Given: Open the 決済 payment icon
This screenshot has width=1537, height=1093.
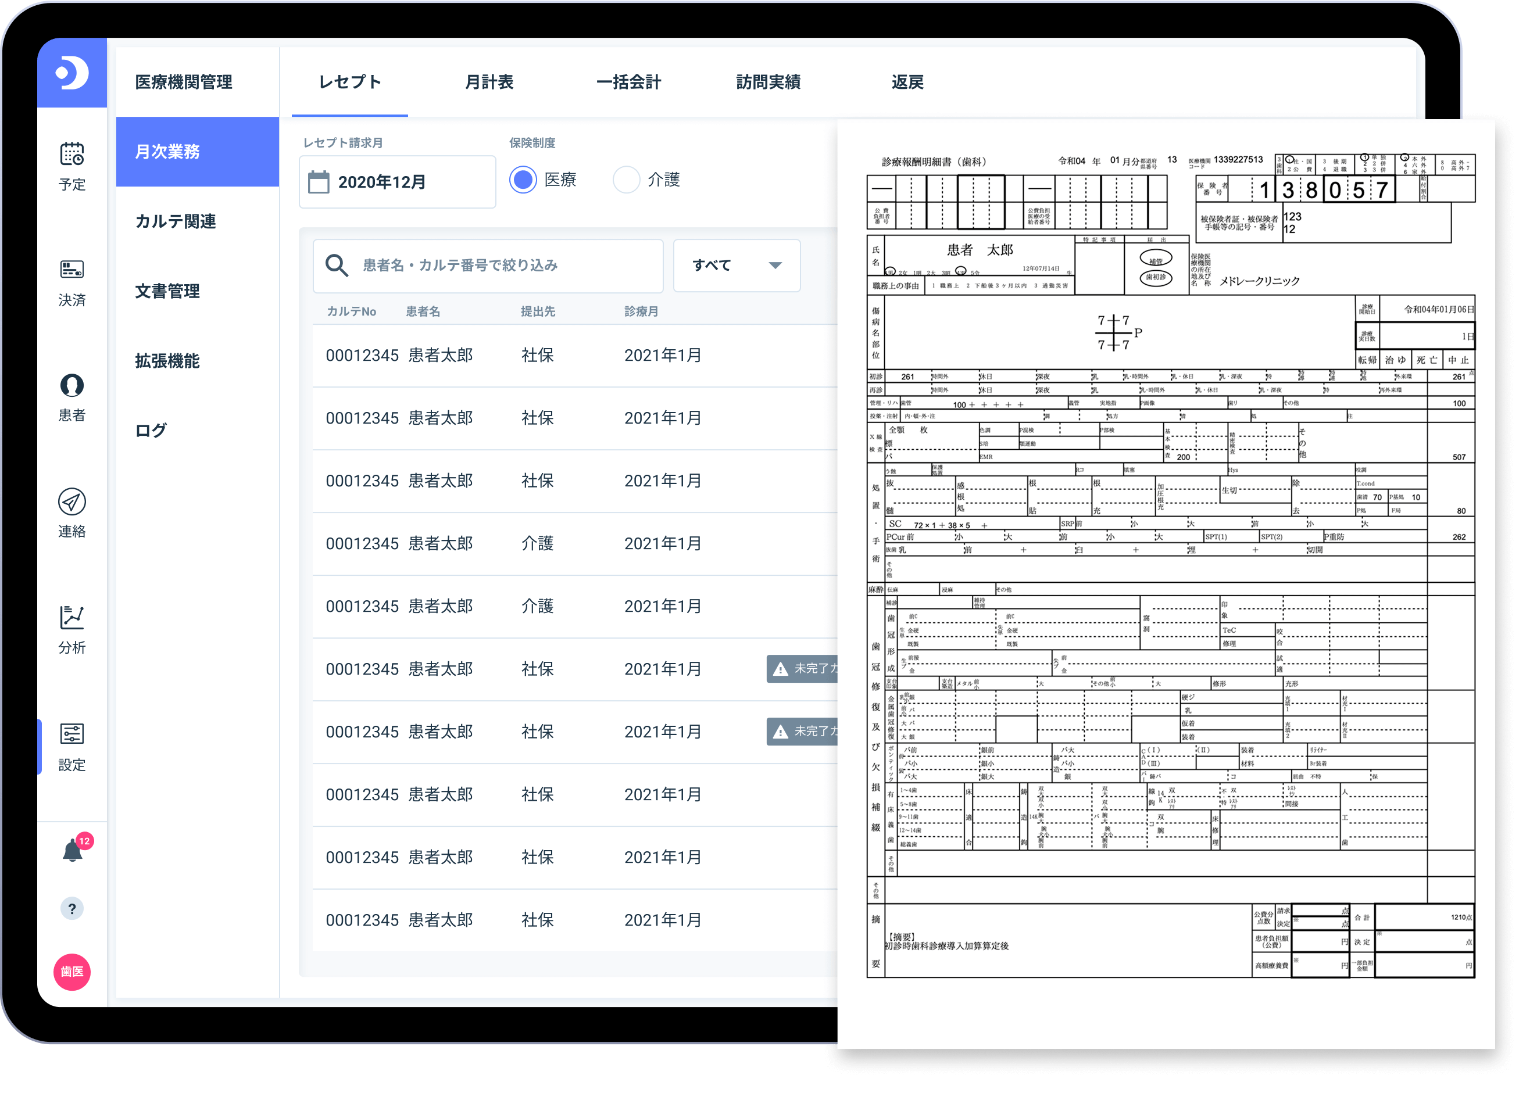Looking at the screenshot, I should tap(72, 270).
